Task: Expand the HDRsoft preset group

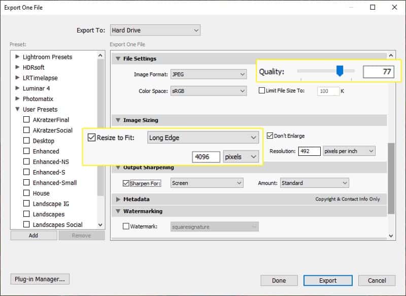Action: pyautogui.click(x=17, y=67)
